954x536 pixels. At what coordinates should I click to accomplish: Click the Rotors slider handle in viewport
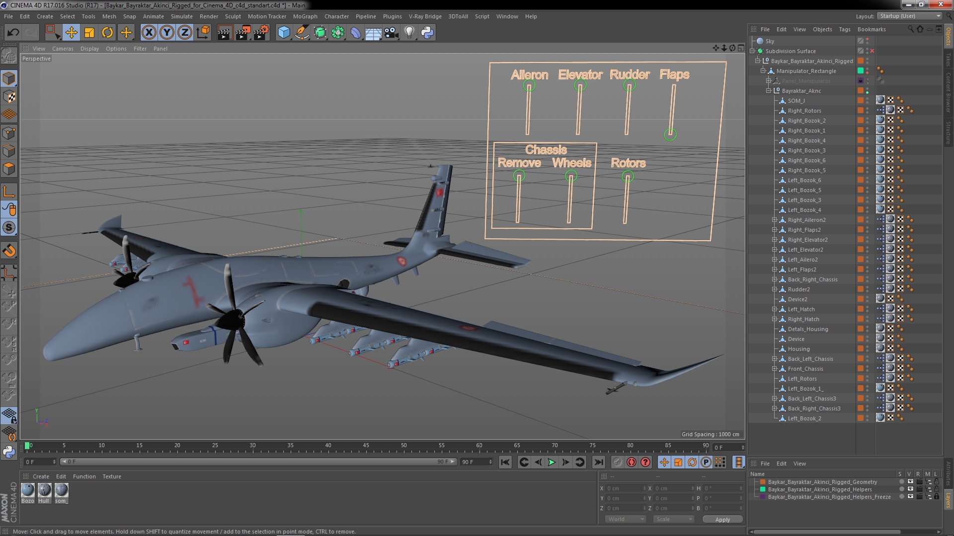click(628, 177)
